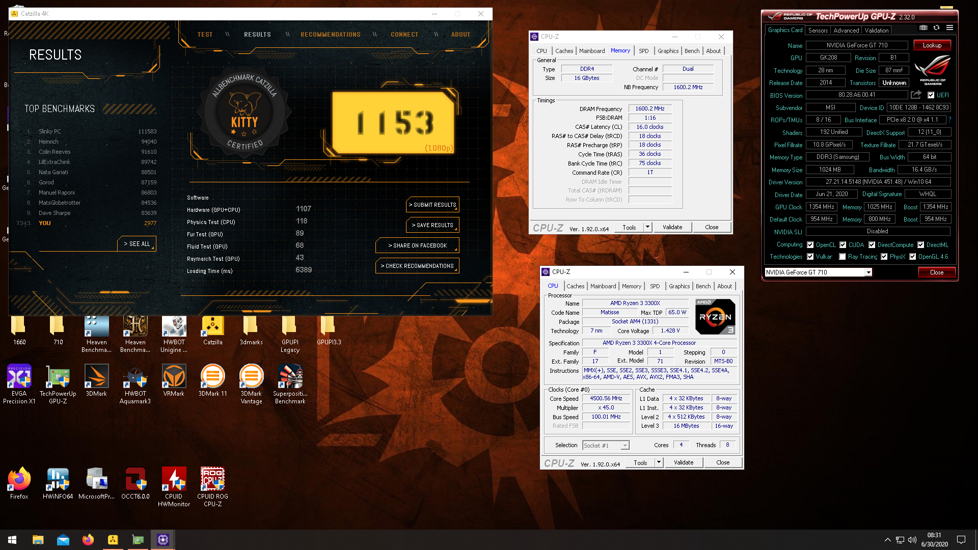This screenshot has height=550, width=978.
Task: Open RECOMMENDATIONS tab in Catzilla
Action: [331, 35]
